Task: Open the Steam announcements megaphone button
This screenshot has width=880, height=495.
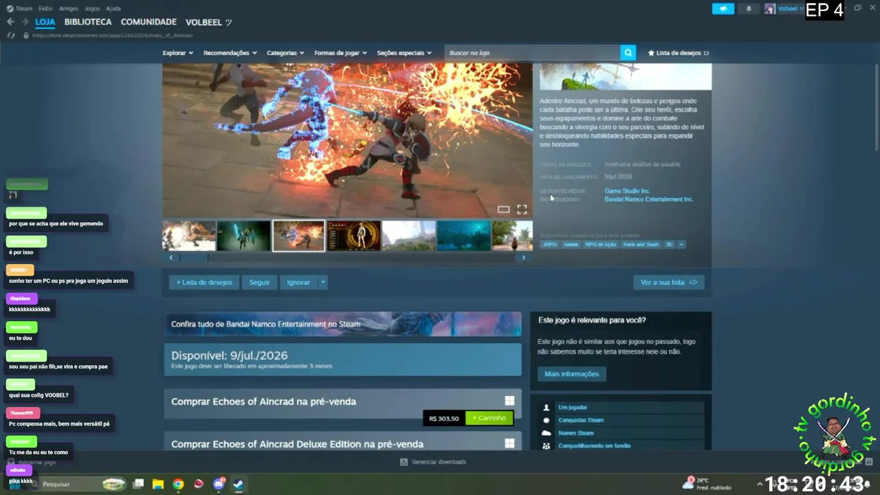Action: coord(723,9)
